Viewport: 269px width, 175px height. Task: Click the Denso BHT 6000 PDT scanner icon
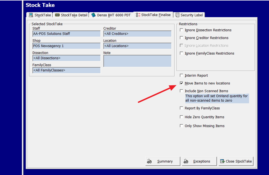coord(93,15)
